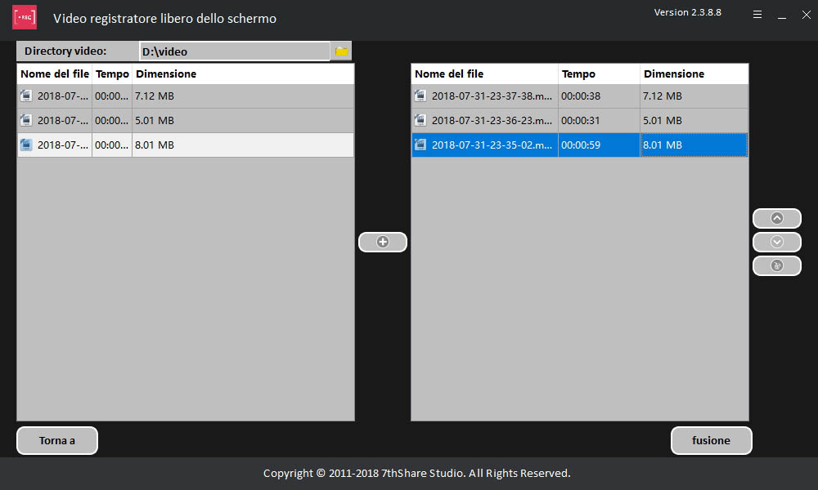Screen dimensions: 818x490
Task: Click file icon next to 2018-07-31-23-36-23
Action: point(420,120)
